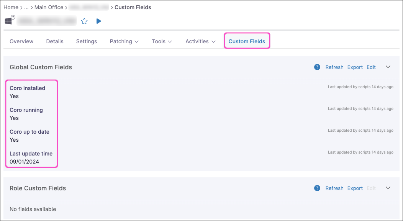Collapse the Global Custom Fields section
The image size is (403, 221).
pos(388,67)
